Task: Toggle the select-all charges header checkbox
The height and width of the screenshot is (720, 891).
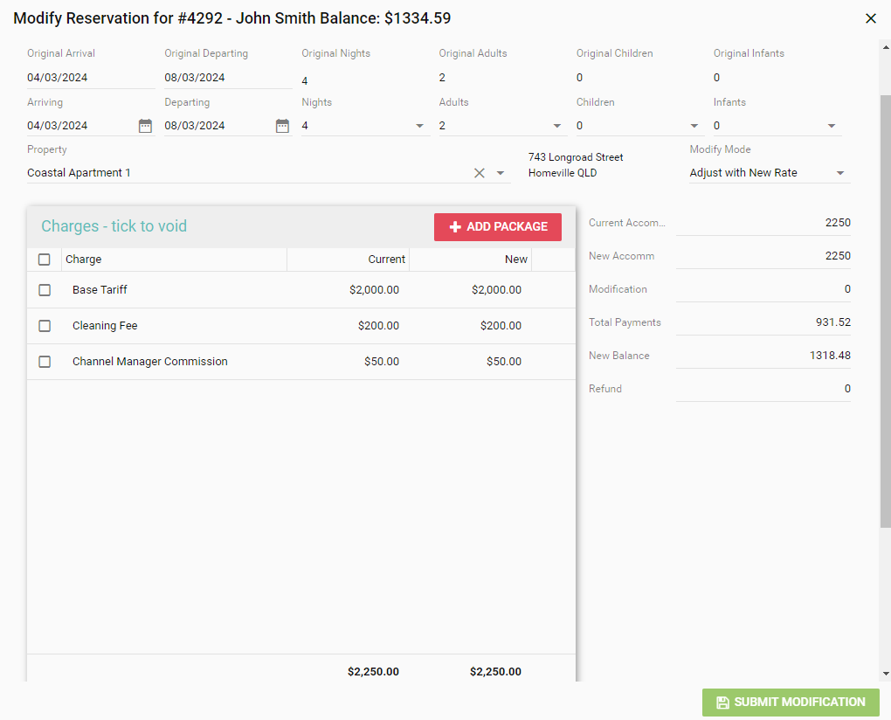Action: (45, 260)
